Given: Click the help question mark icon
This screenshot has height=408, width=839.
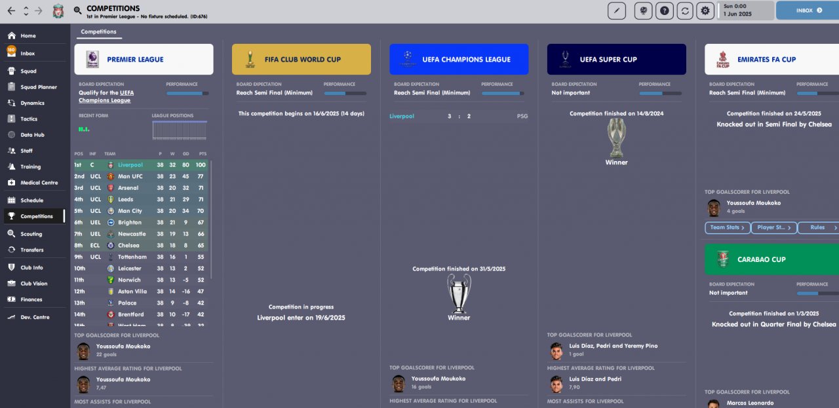Looking at the screenshot, I should [x=664, y=10].
